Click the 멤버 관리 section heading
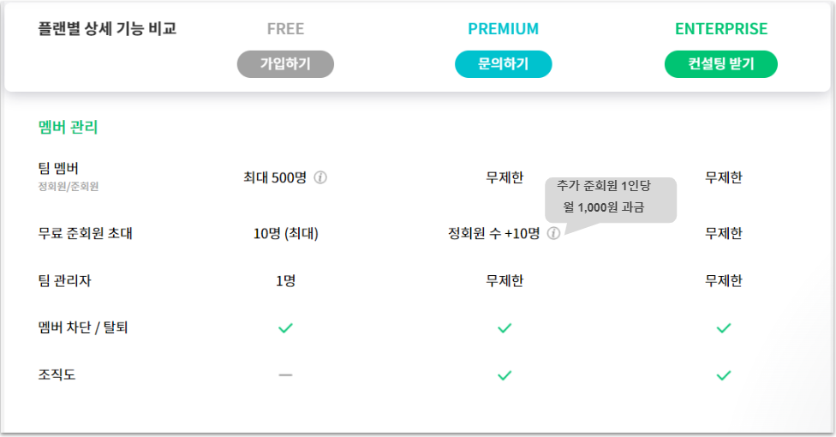836x437 pixels. coord(69,128)
